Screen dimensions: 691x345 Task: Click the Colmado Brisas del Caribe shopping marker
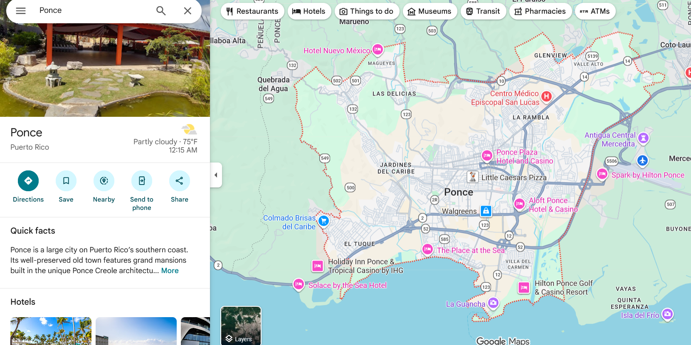(x=323, y=221)
